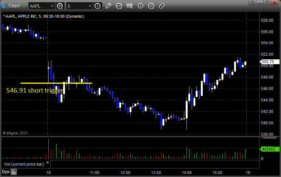Click the 552.00 price axis label
The height and width of the screenshot is (177, 281).
pyautogui.click(x=267, y=54)
